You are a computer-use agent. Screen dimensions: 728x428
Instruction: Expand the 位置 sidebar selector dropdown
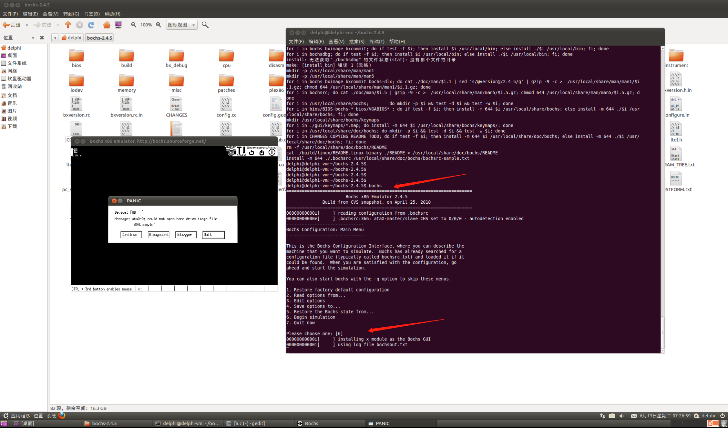(33, 38)
